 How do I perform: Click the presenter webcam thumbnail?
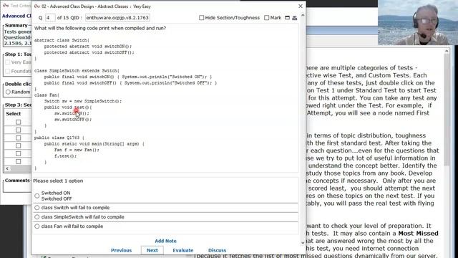[418, 22]
